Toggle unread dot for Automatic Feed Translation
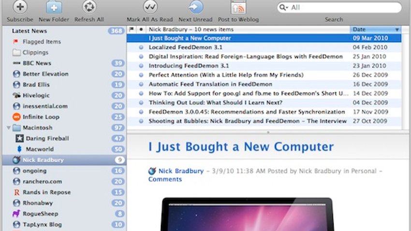Image resolution: width=411 pixels, height=231 pixels. tap(141, 85)
